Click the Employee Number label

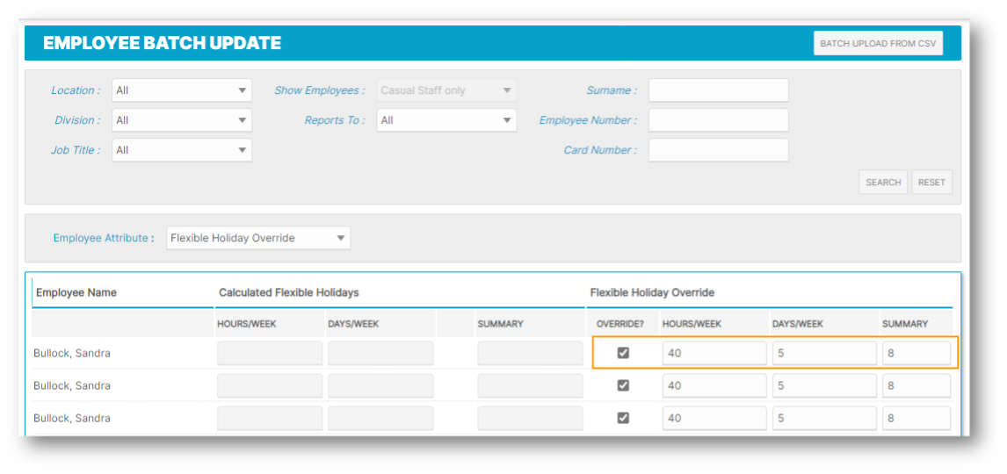point(588,120)
